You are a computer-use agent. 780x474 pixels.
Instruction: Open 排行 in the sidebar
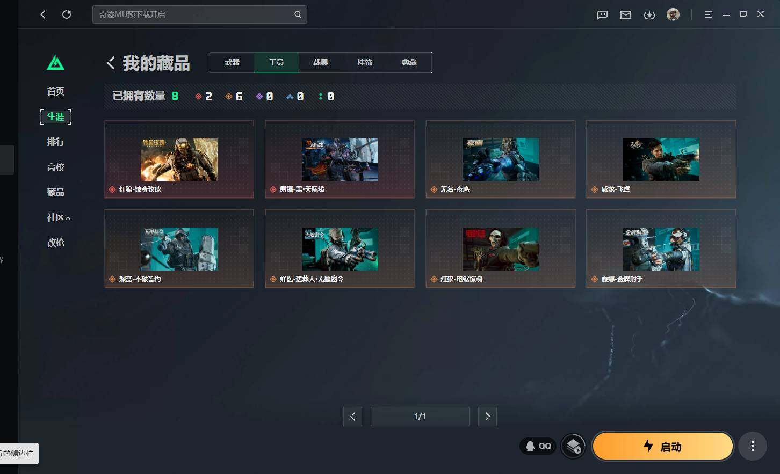56,142
